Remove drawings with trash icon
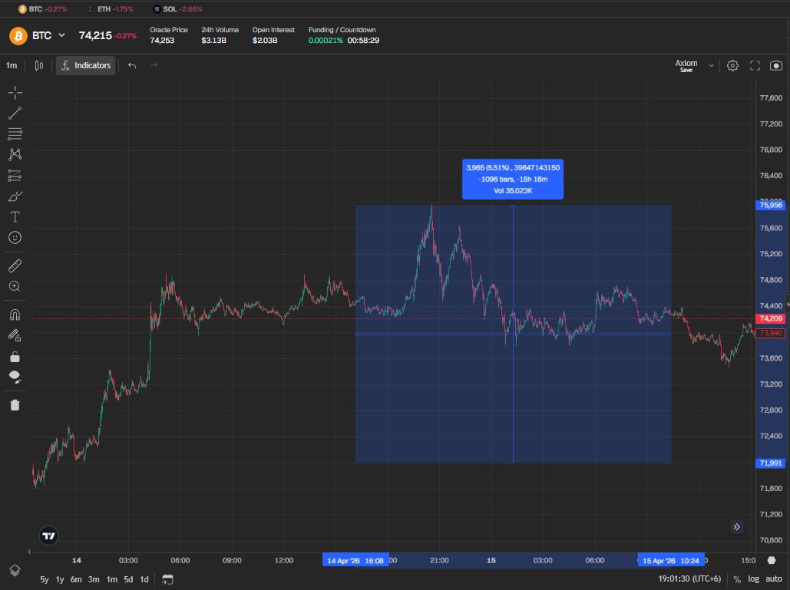The width and height of the screenshot is (790, 590). (x=15, y=405)
